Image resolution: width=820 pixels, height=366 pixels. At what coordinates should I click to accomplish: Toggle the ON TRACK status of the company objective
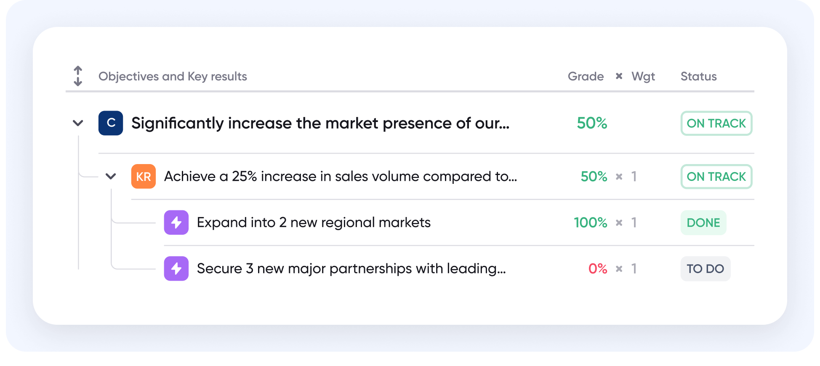716,123
